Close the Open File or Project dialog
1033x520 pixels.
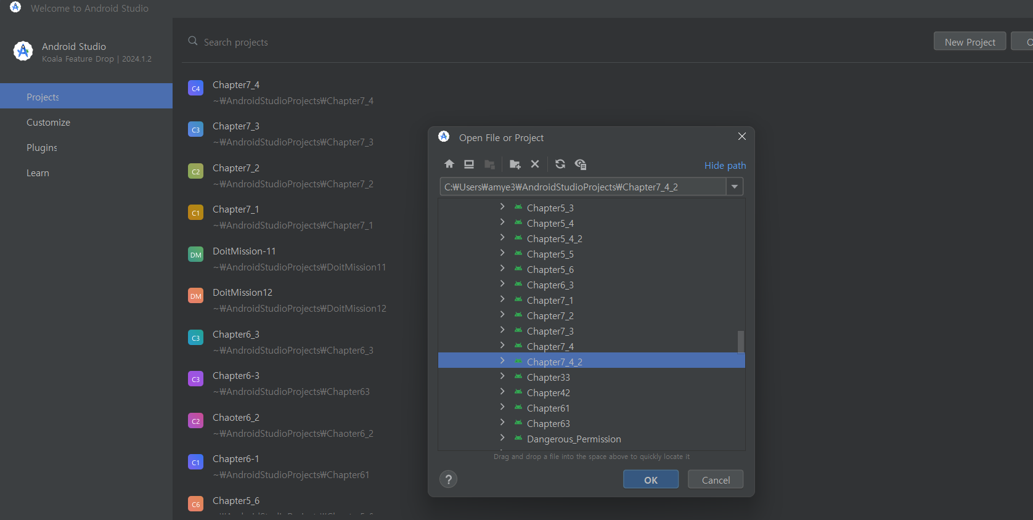[x=742, y=136]
